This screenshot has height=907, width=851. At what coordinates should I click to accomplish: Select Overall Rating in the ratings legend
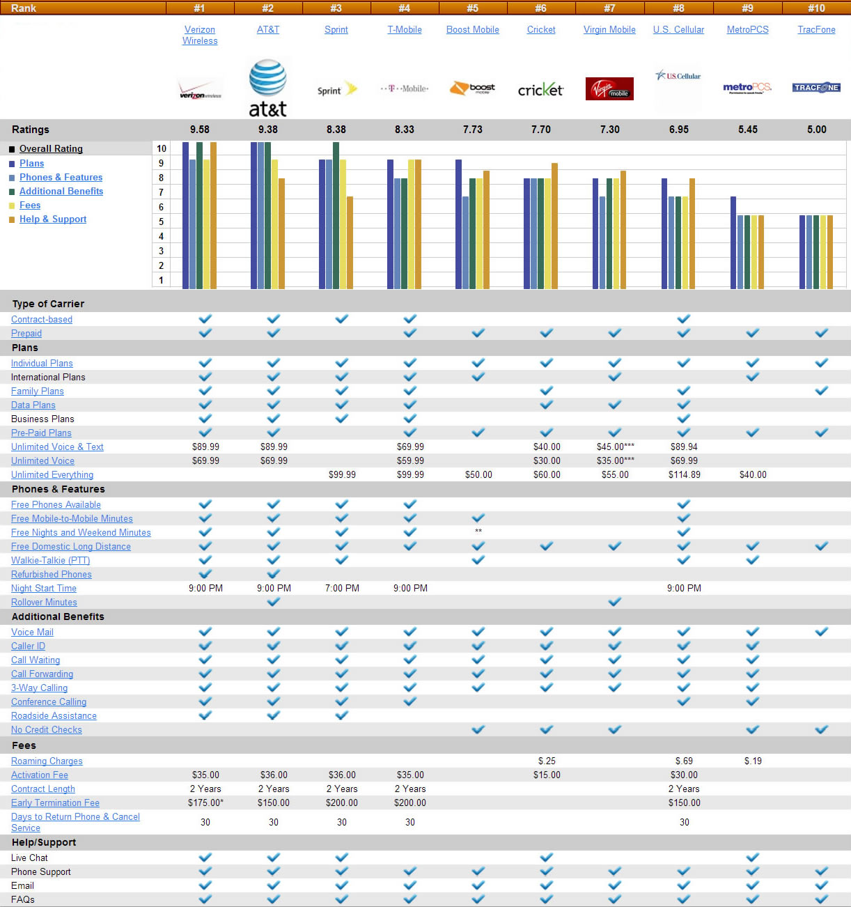[51, 149]
